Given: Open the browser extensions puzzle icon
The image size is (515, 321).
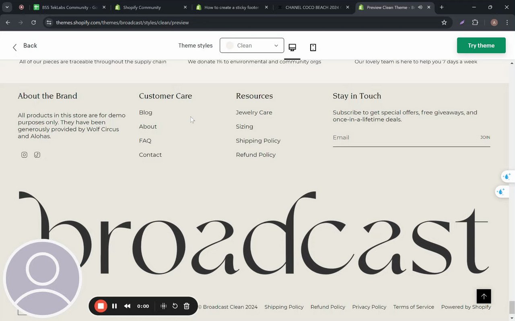Looking at the screenshot, I should (x=475, y=22).
